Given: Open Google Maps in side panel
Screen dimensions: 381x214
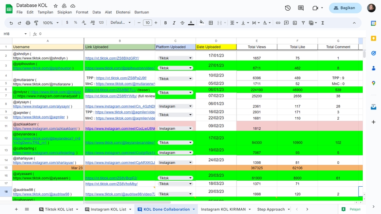Looking at the screenshot, I should pyautogui.click(x=373, y=83).
